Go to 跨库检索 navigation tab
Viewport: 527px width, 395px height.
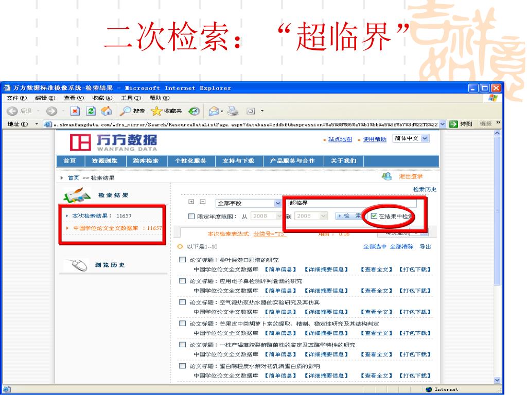pyautogui.click(x=146, y=161)
